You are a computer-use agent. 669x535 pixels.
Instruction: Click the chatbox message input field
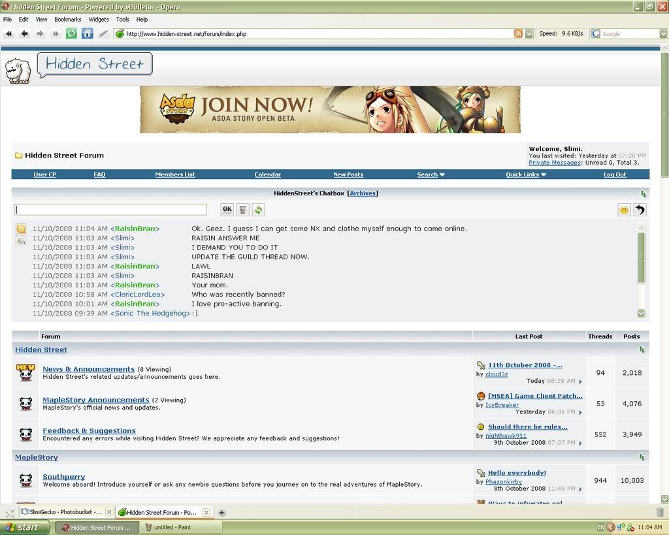click(111, 210)
